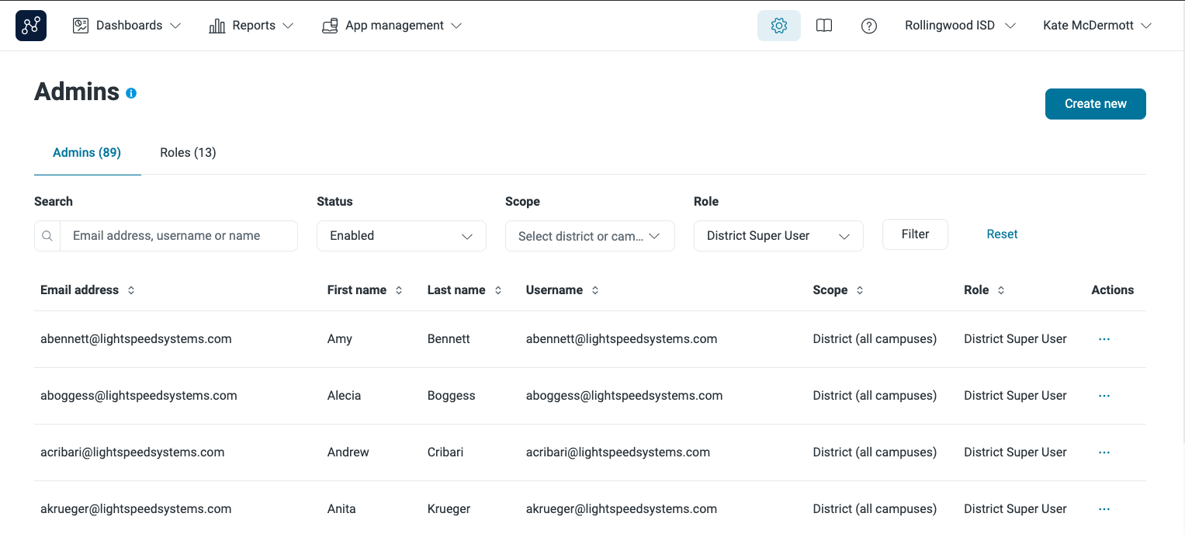Viewport: 1185px width, 534px height.
Task: Open the Role dropdown showing District Super User
Action: click(x=778, y=236)
